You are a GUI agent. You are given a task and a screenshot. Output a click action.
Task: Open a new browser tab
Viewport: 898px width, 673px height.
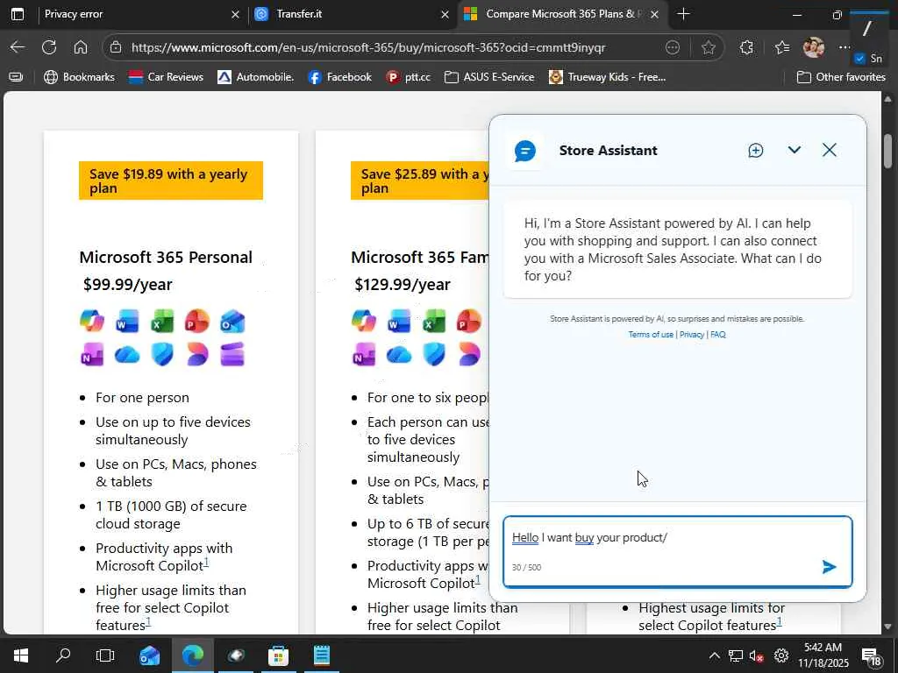[x=682, y=14]
